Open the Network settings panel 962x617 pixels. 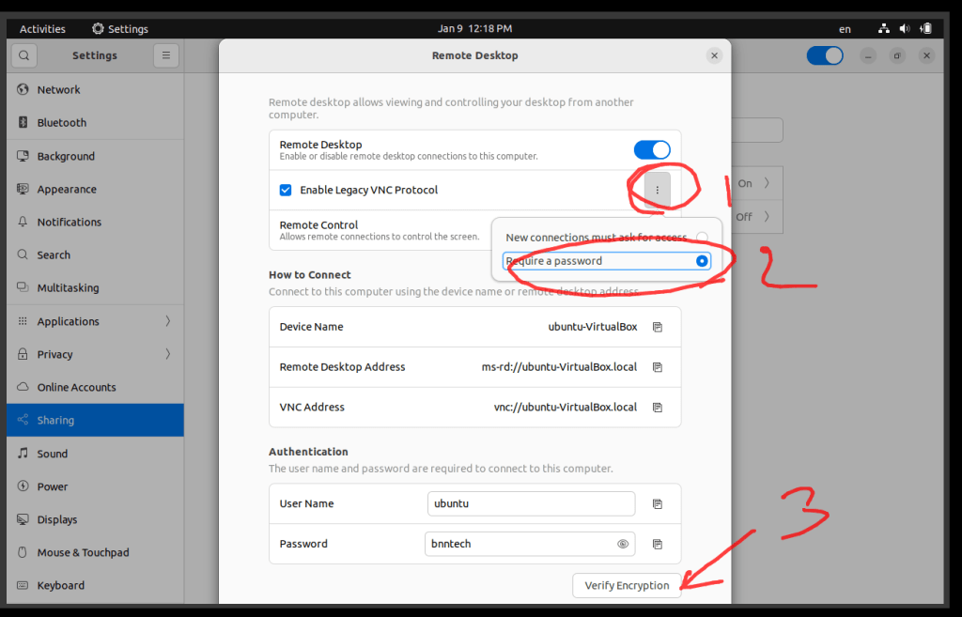point(58,90)
